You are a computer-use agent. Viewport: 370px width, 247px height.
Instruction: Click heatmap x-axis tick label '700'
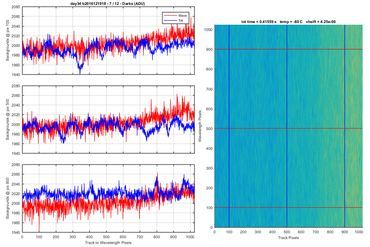[x=316, y=232]
